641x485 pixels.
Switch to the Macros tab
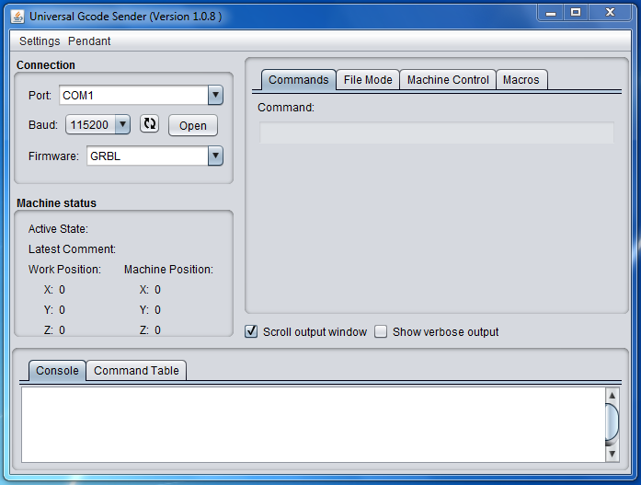521,80
